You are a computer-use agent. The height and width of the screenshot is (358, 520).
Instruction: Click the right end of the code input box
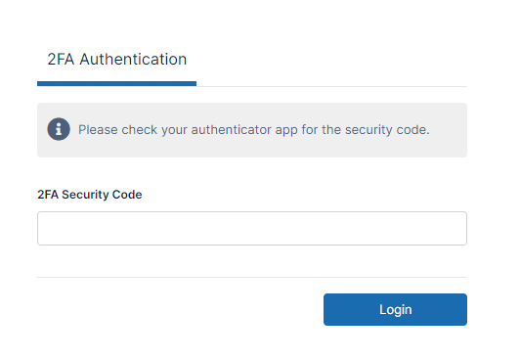coord(457,228)
